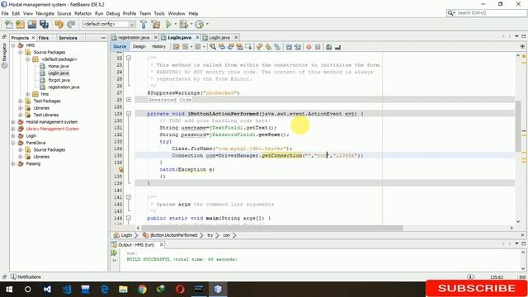The height and width of the screenshot is (297, 528).
Task: Switch to History view
Action: click(x=158, y=46)
